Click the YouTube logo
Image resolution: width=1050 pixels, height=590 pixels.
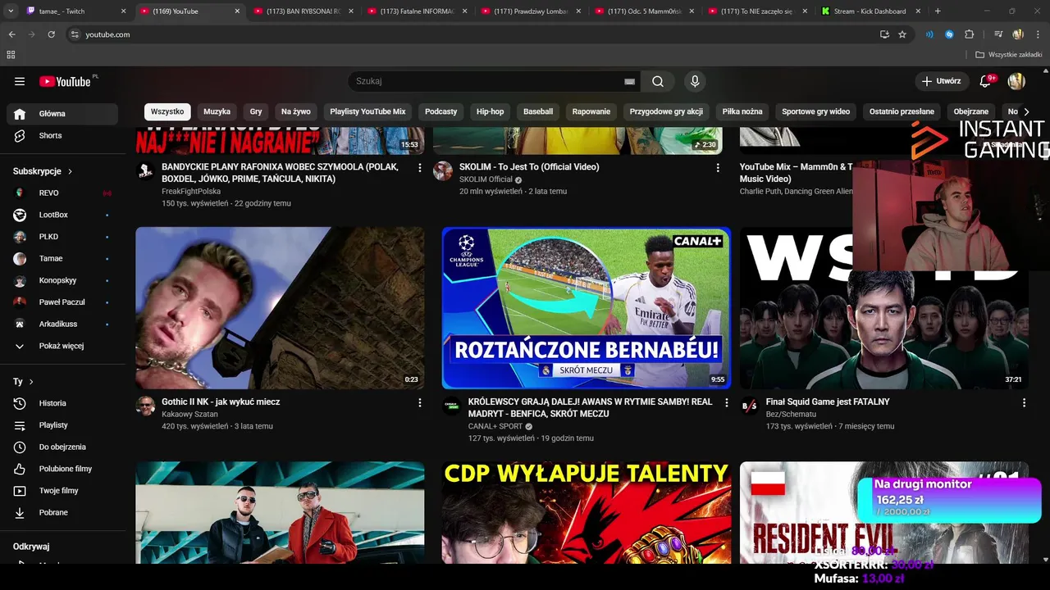click(x=65, y=81)
